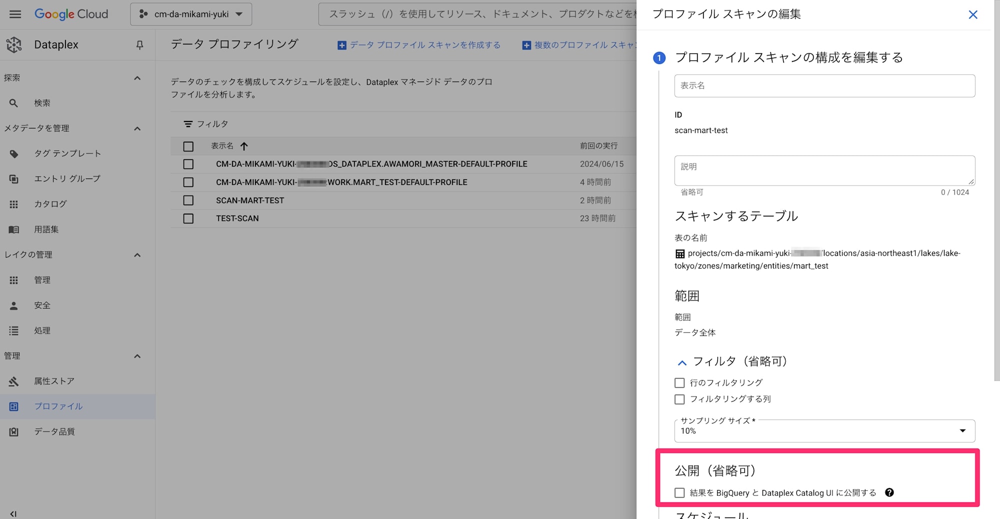Viewport: 1000px width, 519px height.
Task: Click the list icon for 処理
Action: click(14, 330)
